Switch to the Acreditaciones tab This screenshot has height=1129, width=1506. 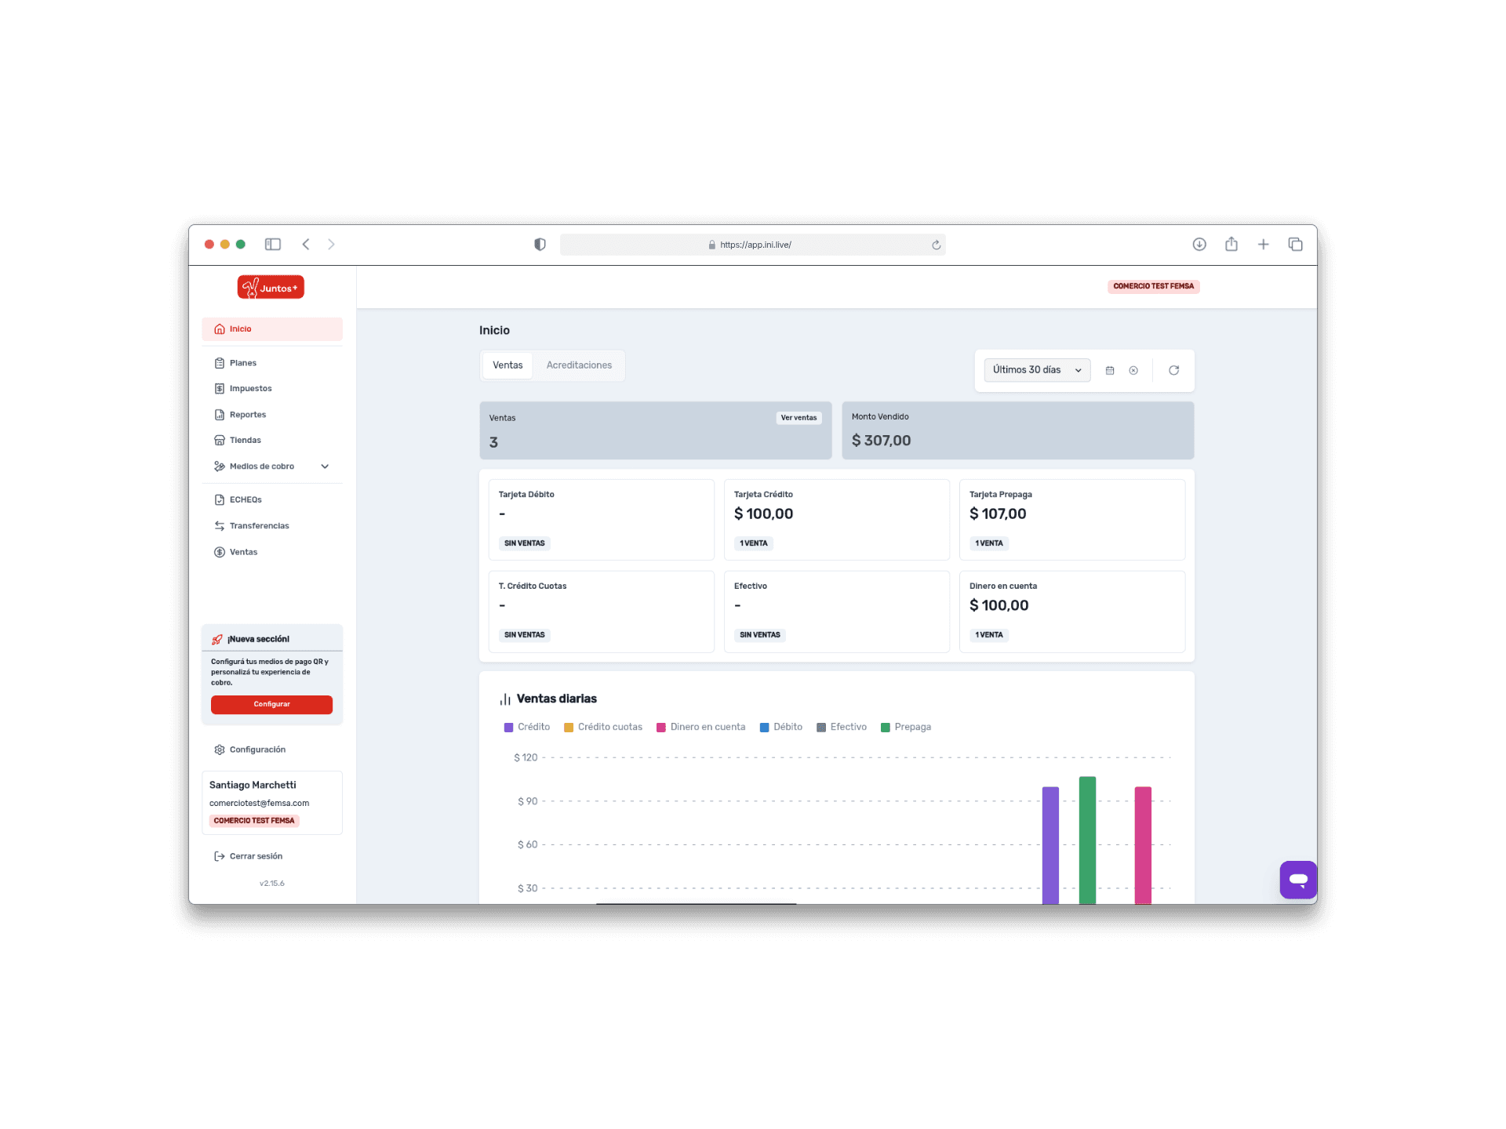579,365
